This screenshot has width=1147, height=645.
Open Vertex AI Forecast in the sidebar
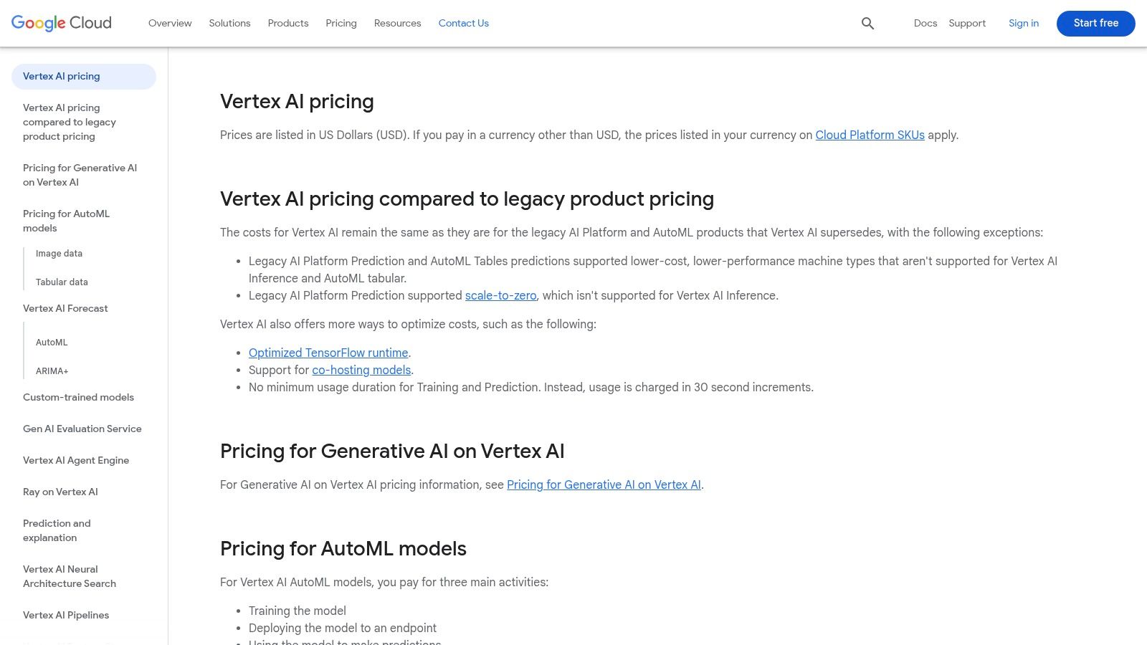[x=65, y=308]
